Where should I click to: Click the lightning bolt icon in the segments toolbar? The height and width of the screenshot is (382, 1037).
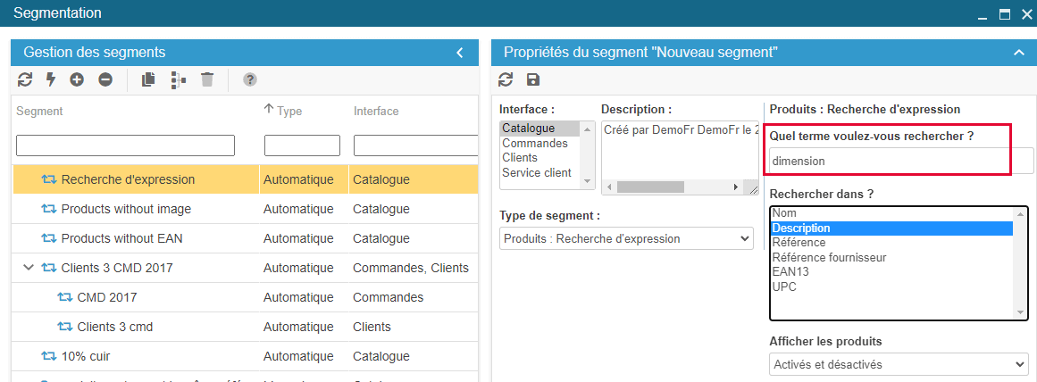pos(51,79)
